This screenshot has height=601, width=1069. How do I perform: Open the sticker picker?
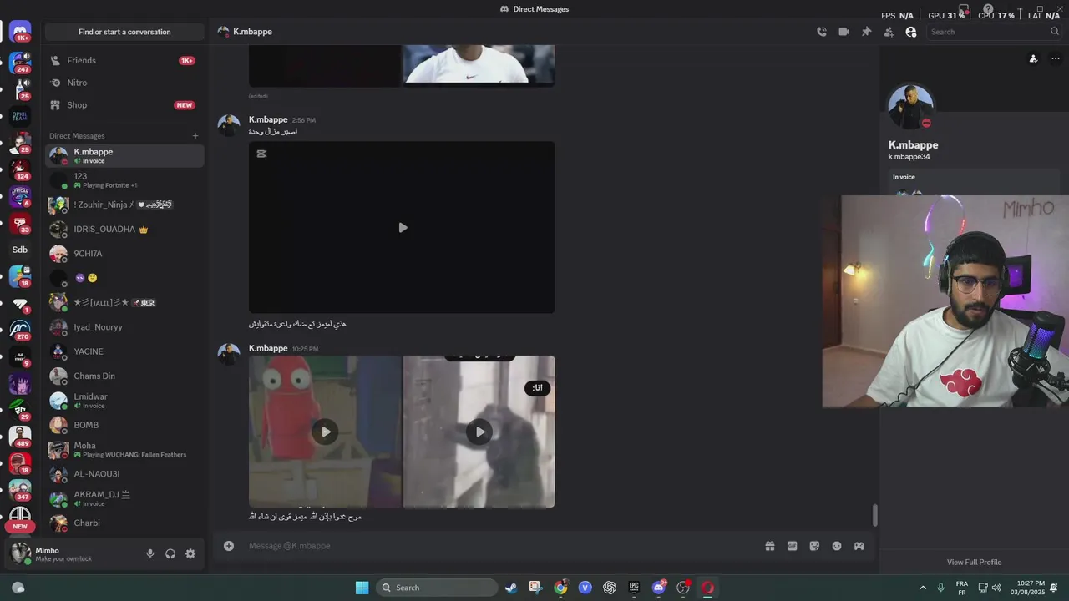tap(814, 546)
